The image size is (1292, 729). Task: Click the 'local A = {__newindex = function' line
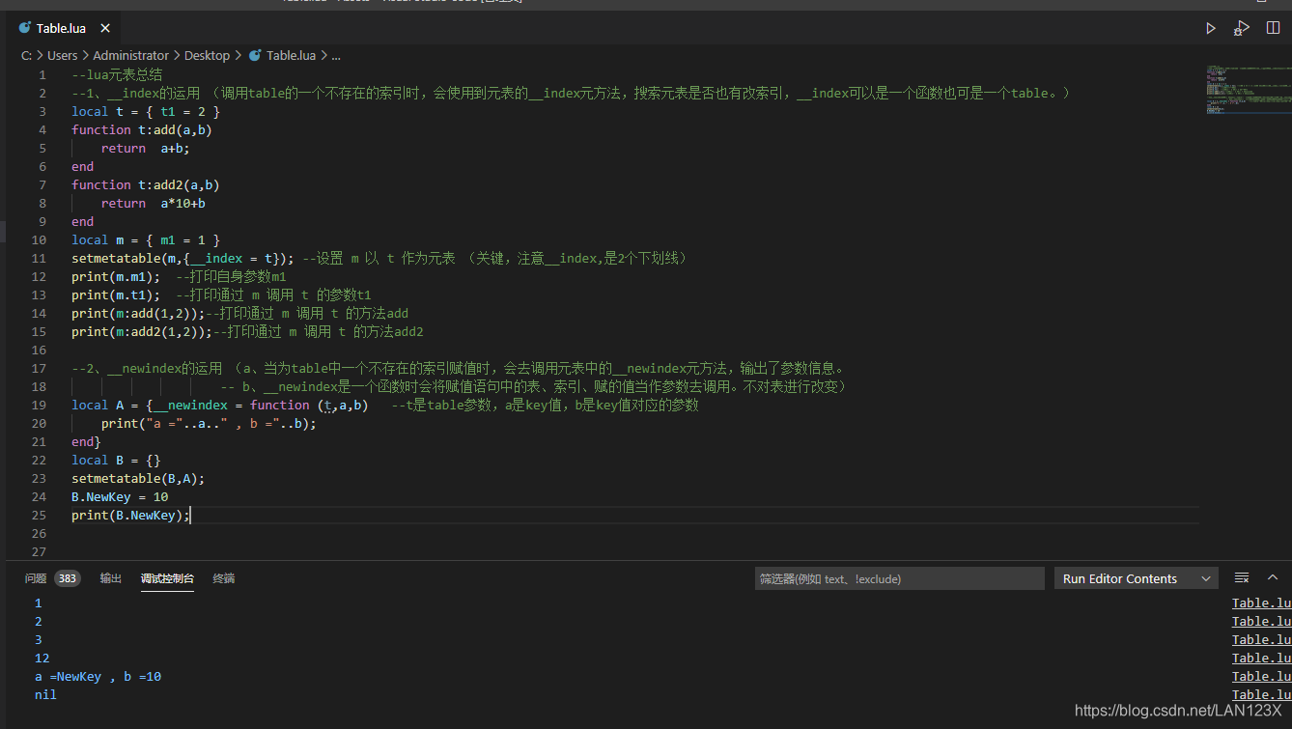click(220, 405)
